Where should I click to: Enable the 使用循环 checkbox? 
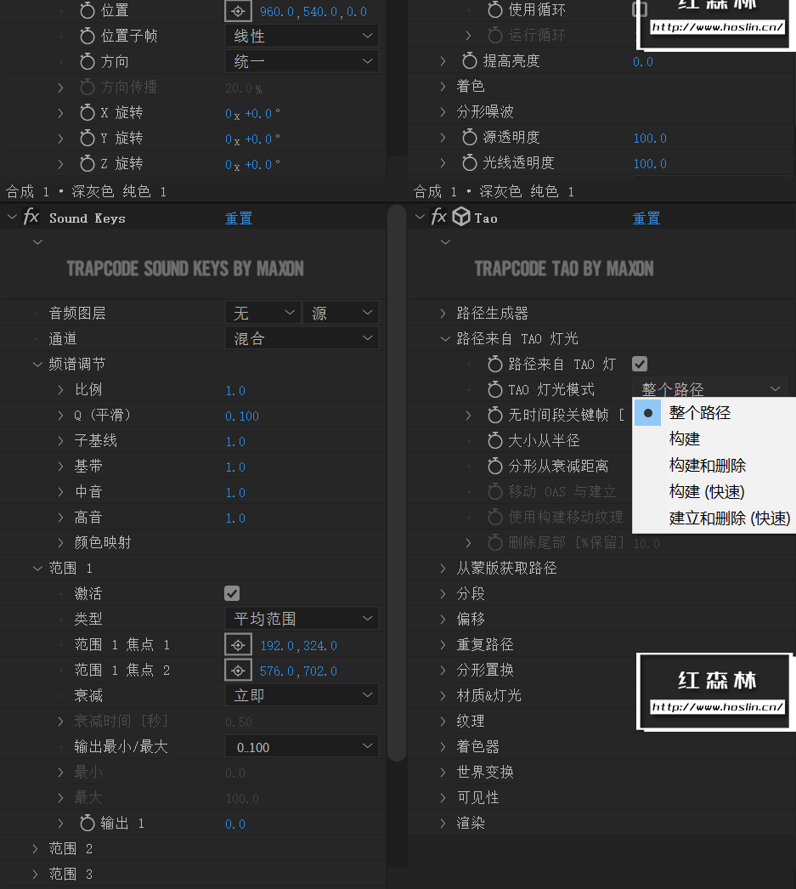(x=641, y=9)
